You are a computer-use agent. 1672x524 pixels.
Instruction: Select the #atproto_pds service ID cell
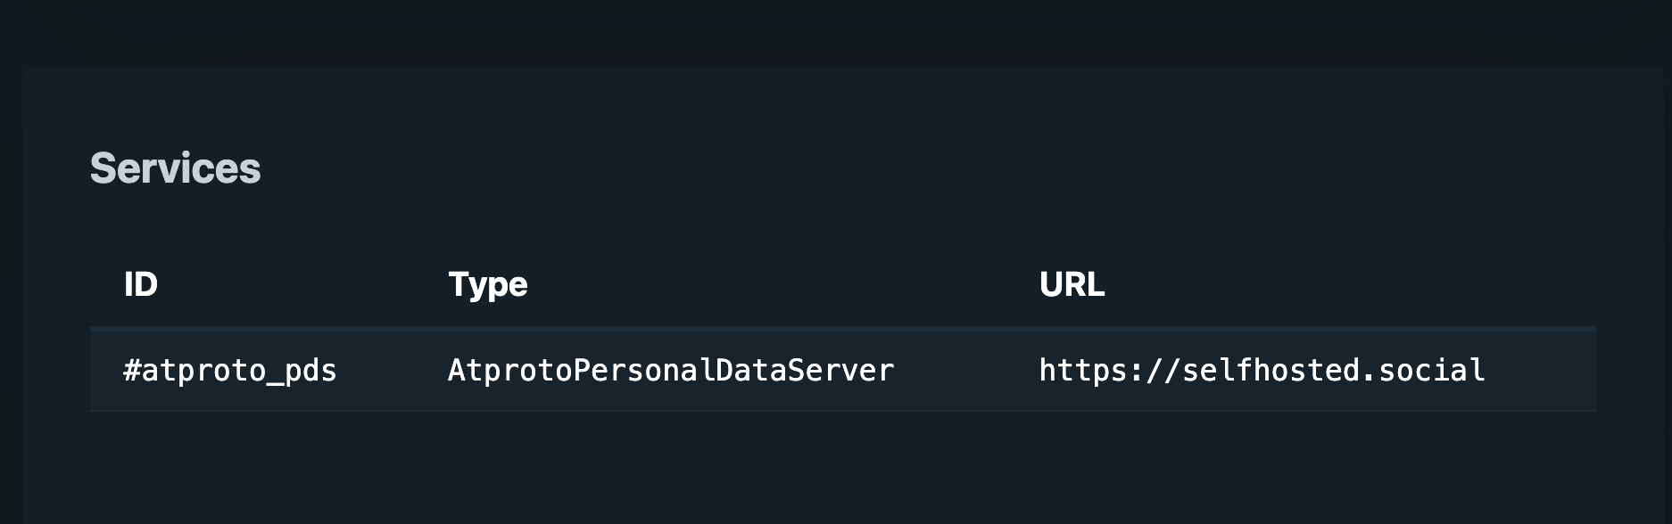[230, 371]
